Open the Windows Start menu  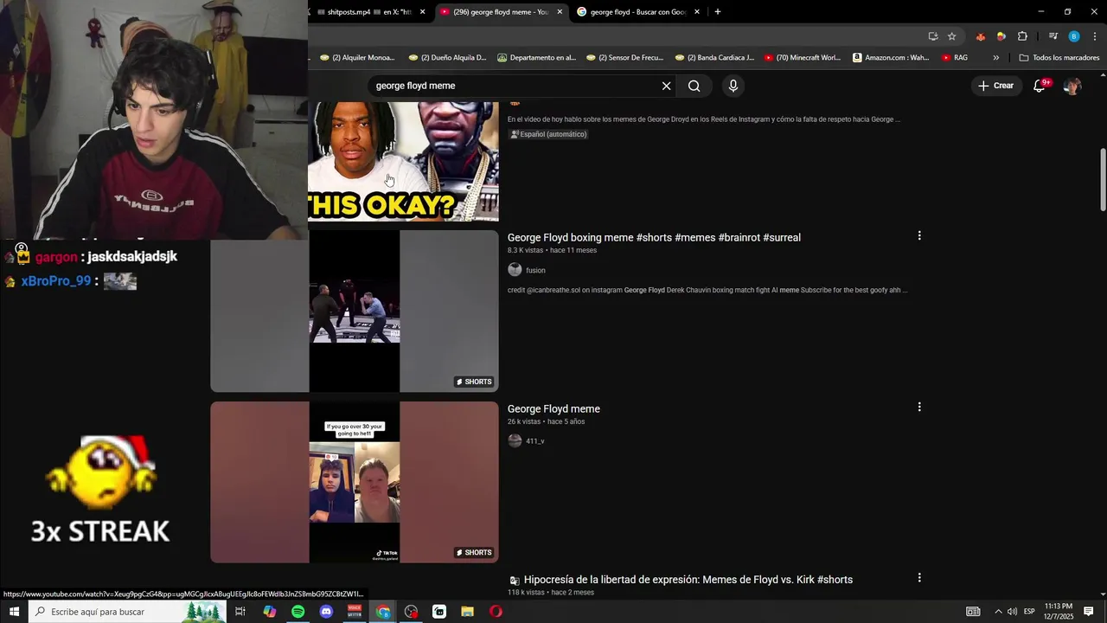[14, 612]
